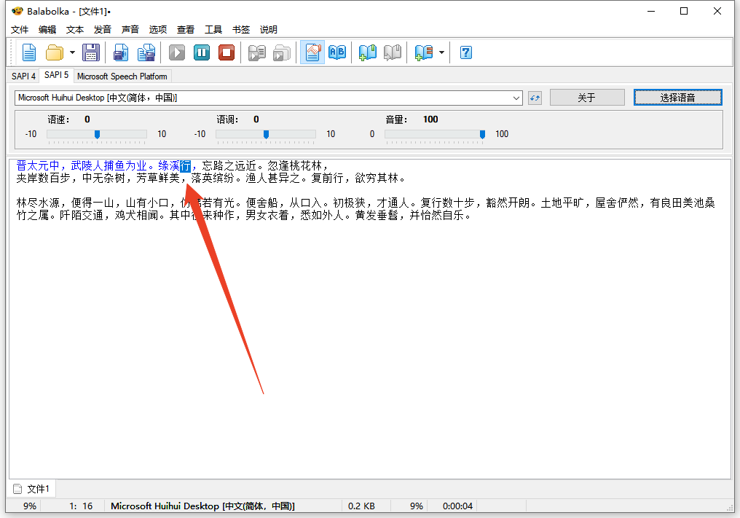Expand the bookmarks list dropdown arrow
Viewport: 740px width, 518px height.
tap(442, 53)
